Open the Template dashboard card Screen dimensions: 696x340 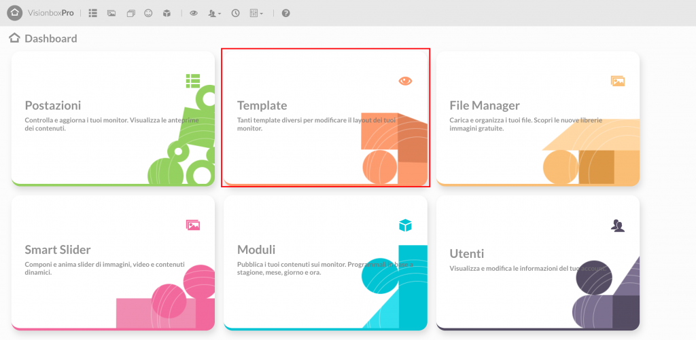click(x=325, y=117)
